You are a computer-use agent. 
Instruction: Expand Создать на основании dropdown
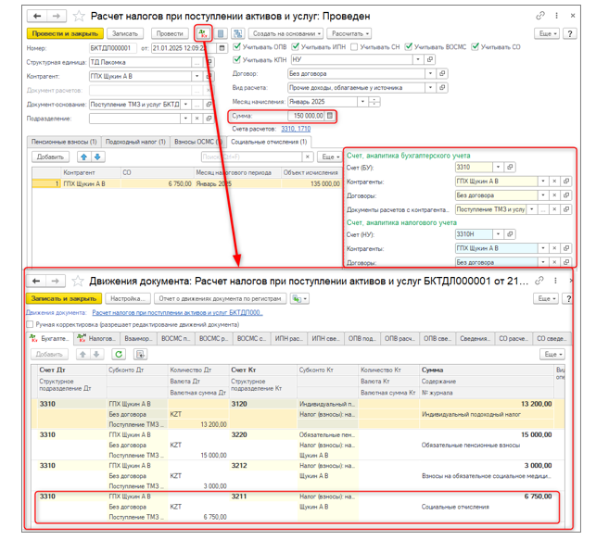click(285, 33)
